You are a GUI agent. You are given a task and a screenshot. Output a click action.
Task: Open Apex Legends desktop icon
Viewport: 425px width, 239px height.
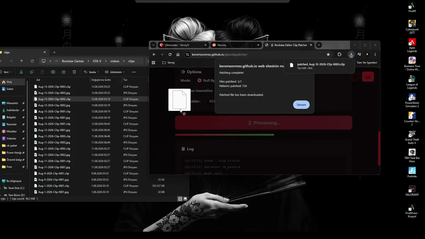click(x=412, y=45)
